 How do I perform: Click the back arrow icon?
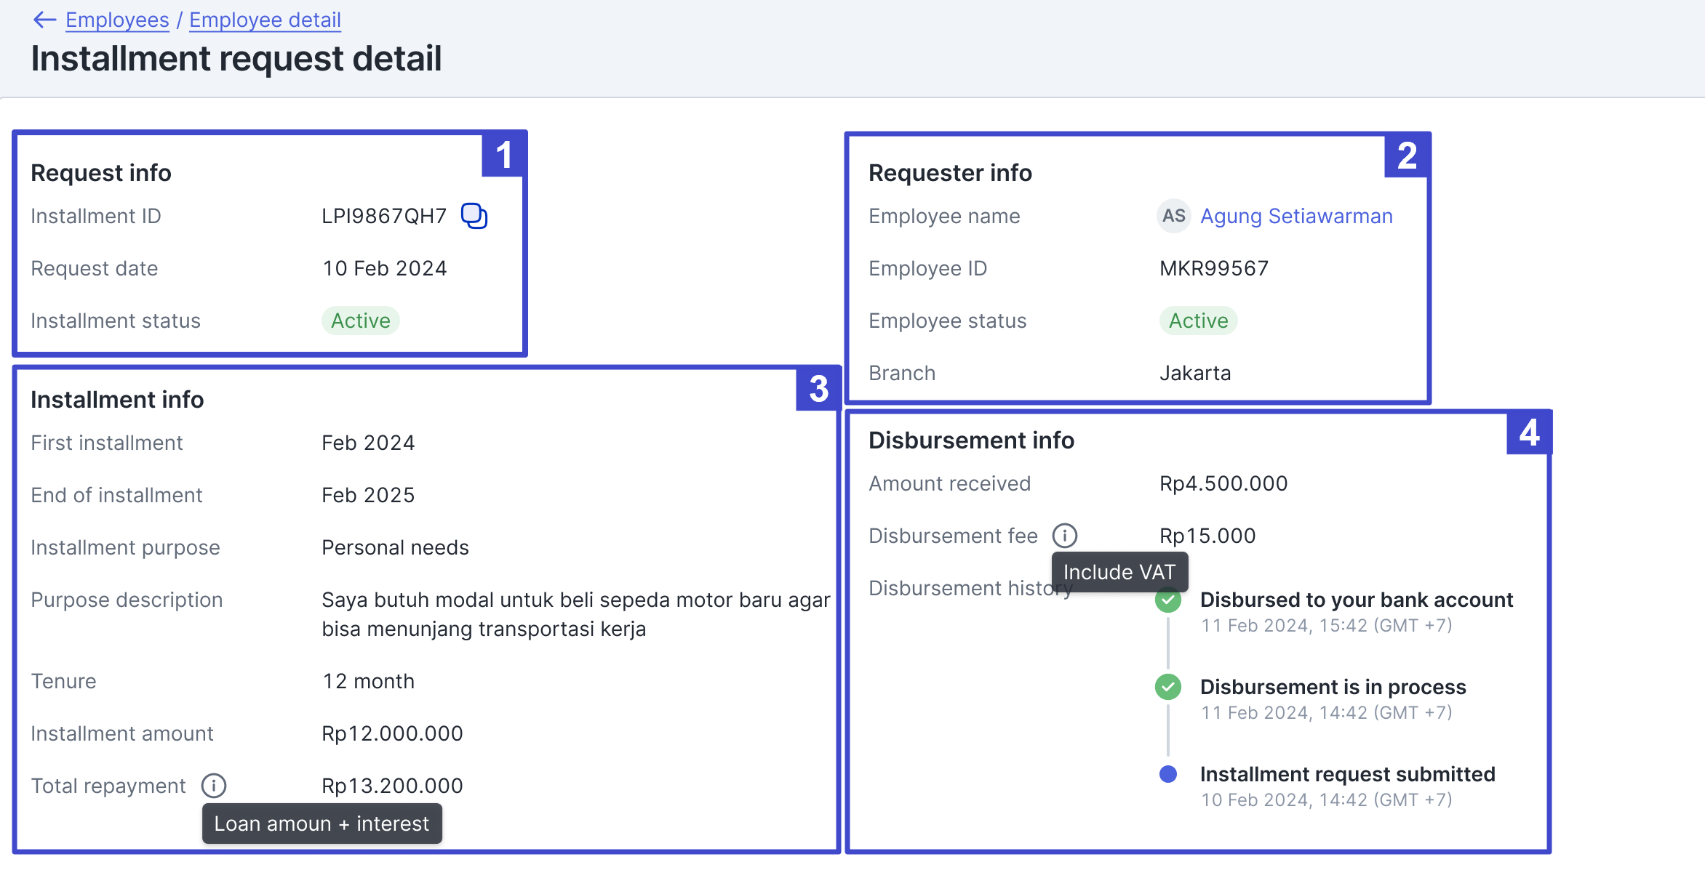43,20
